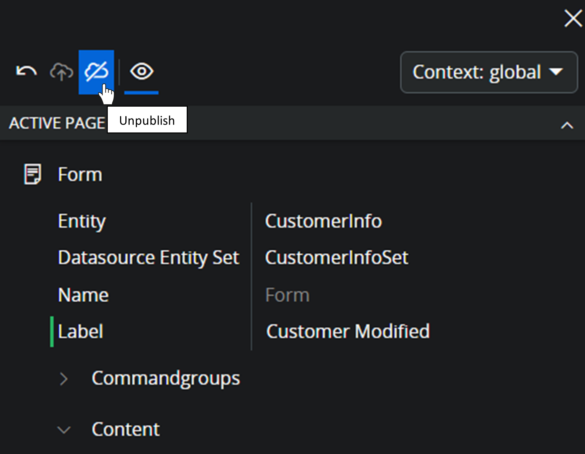This screenshot has width=585, height=454.
Task: Select the Form tree item label
Action: (80, 175)
